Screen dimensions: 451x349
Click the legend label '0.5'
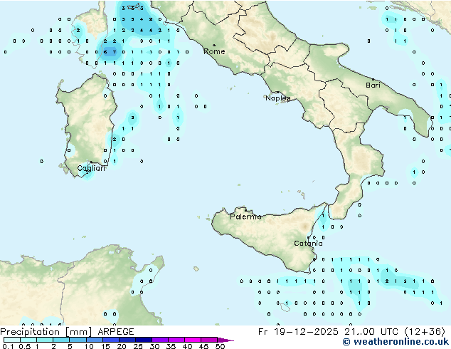25,346
